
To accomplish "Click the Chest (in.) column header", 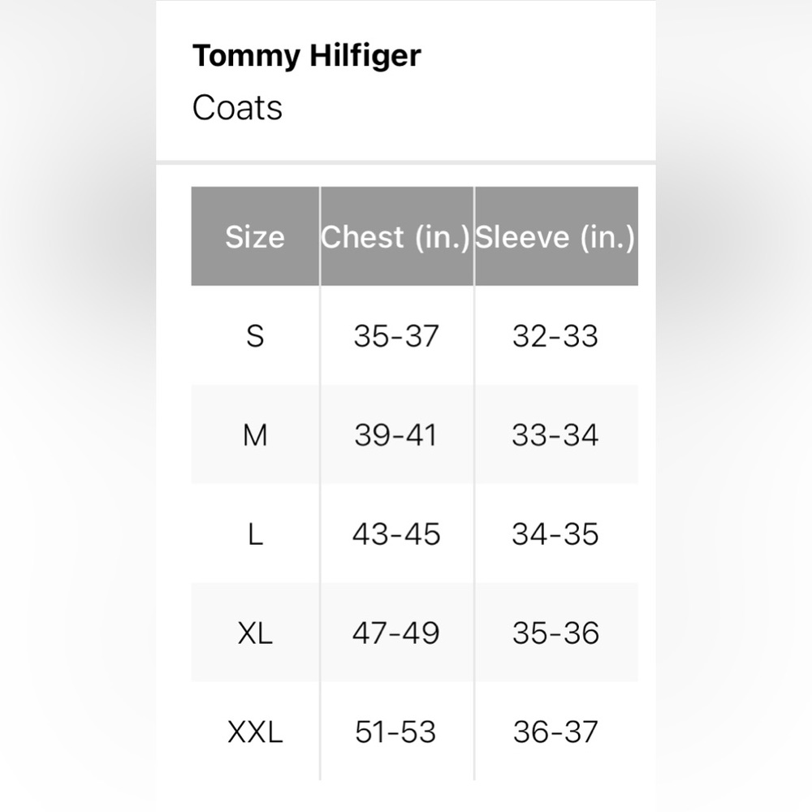I will click(397, 236).
